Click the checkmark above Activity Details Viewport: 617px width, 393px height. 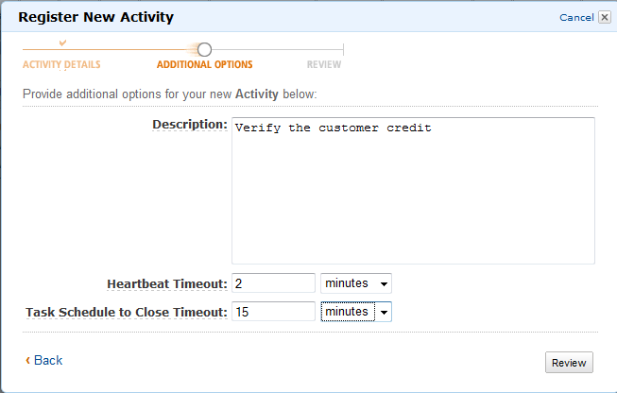pyautogui.click(x=62, y=43)
